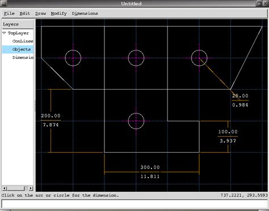Open the Edit menu
The height and width of the screenshot is (211, 269).
pos(25,14)
